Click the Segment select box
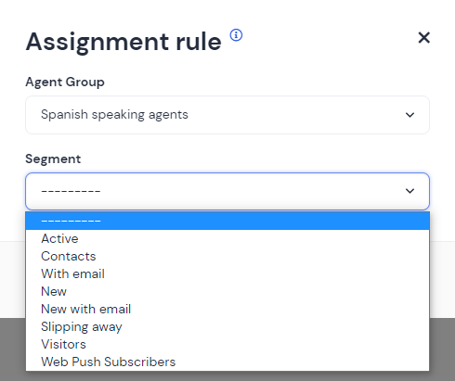 click(x=227, y=191)
